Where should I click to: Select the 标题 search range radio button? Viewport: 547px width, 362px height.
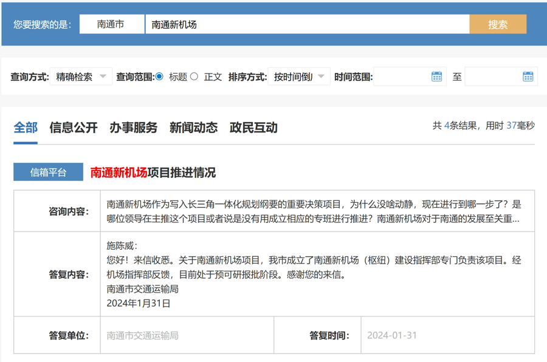[x=159, y=77]
